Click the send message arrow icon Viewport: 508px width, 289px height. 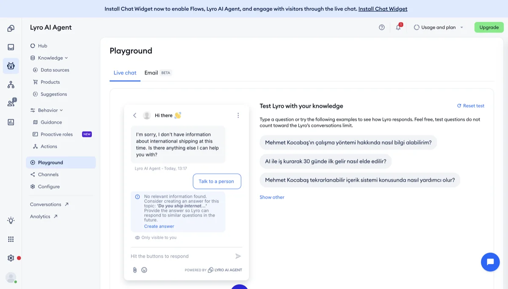(238, 256)
